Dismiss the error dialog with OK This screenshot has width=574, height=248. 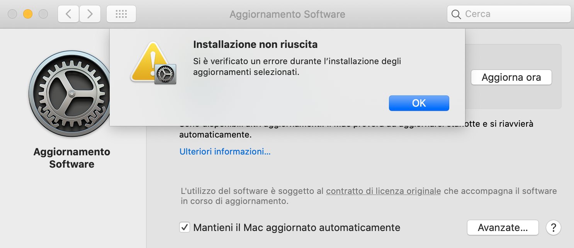[419, 103]
